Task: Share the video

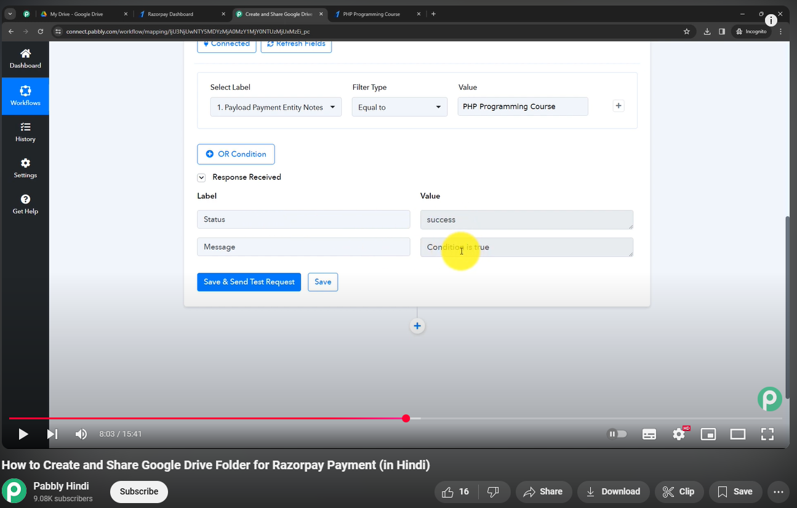Action: 543,491
